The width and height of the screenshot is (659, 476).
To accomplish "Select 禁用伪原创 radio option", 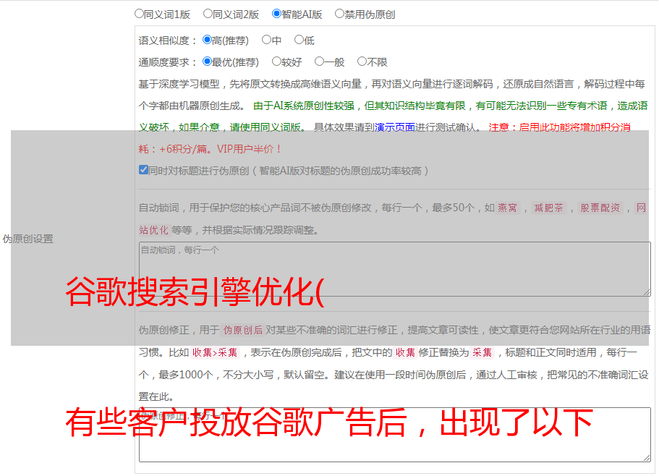I will click(339, 14).
